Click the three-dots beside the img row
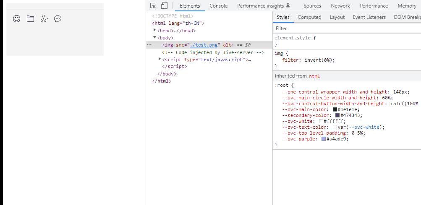The width and height of the screenshot is (421, 205). tap(149, 45)
